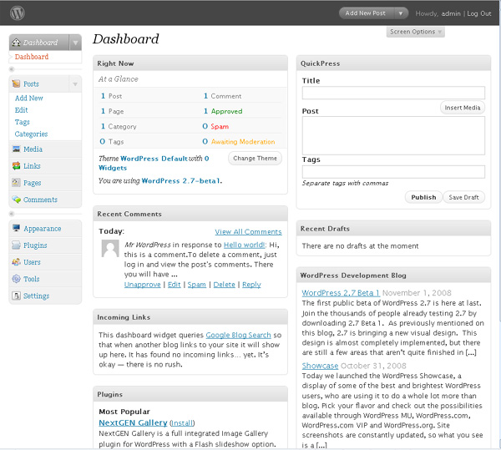Click Edit link under recent comment
This screenshot has height=450, width=501.
coord(175,285)
